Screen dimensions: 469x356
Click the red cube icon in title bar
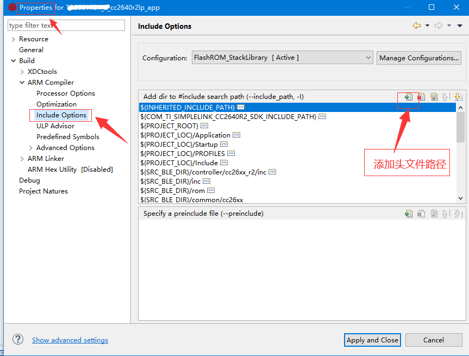[x=12, y=7]
